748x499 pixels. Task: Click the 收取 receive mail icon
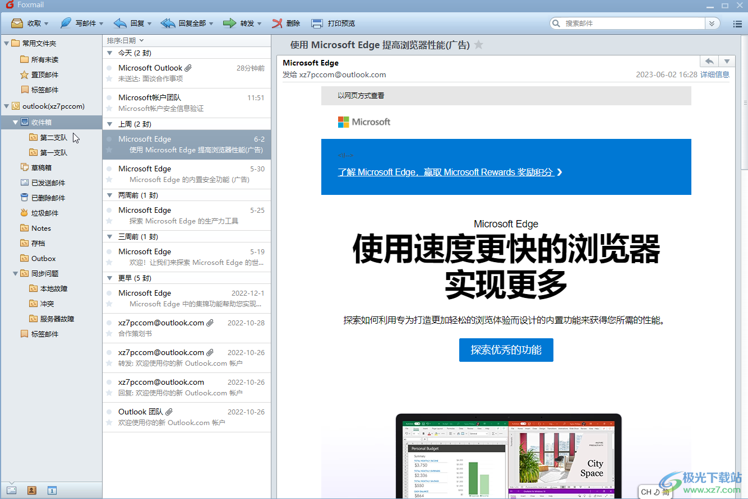coord(17,23)
